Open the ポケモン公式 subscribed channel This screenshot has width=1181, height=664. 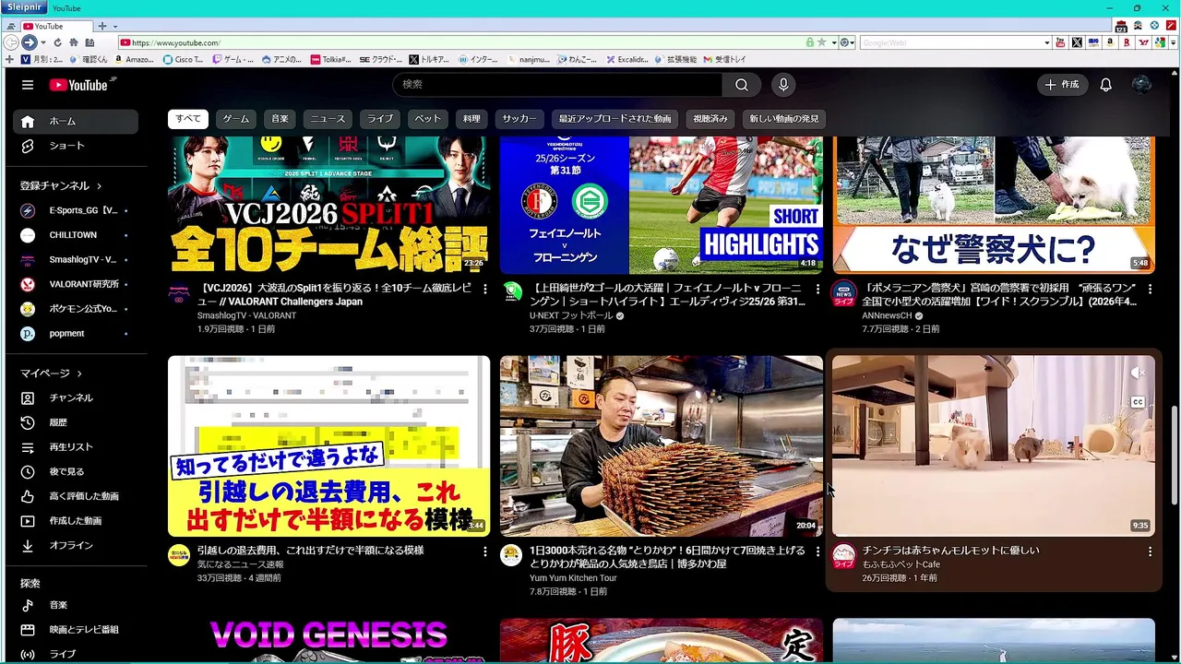pos(76,309)
